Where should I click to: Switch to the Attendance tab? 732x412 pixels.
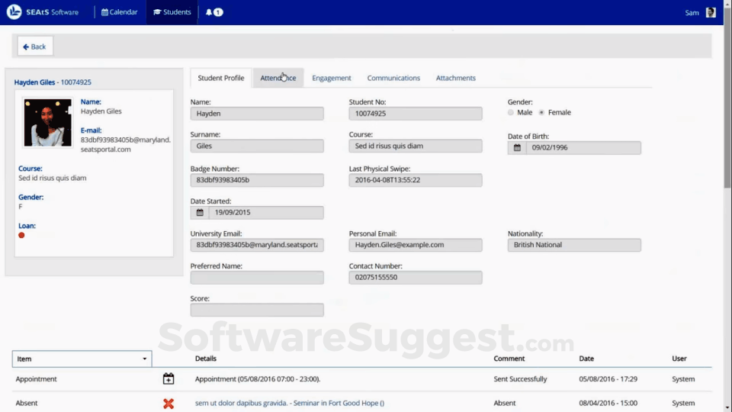pos(278,78)
